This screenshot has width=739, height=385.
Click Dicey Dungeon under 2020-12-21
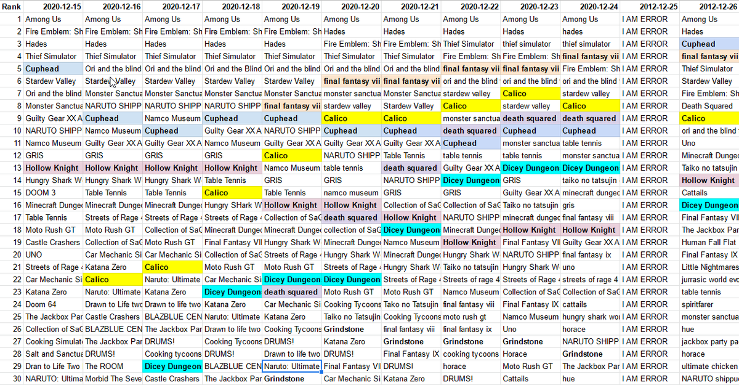(412, 230)
